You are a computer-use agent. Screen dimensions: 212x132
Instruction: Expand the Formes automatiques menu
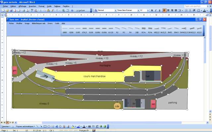coord(25,126)
